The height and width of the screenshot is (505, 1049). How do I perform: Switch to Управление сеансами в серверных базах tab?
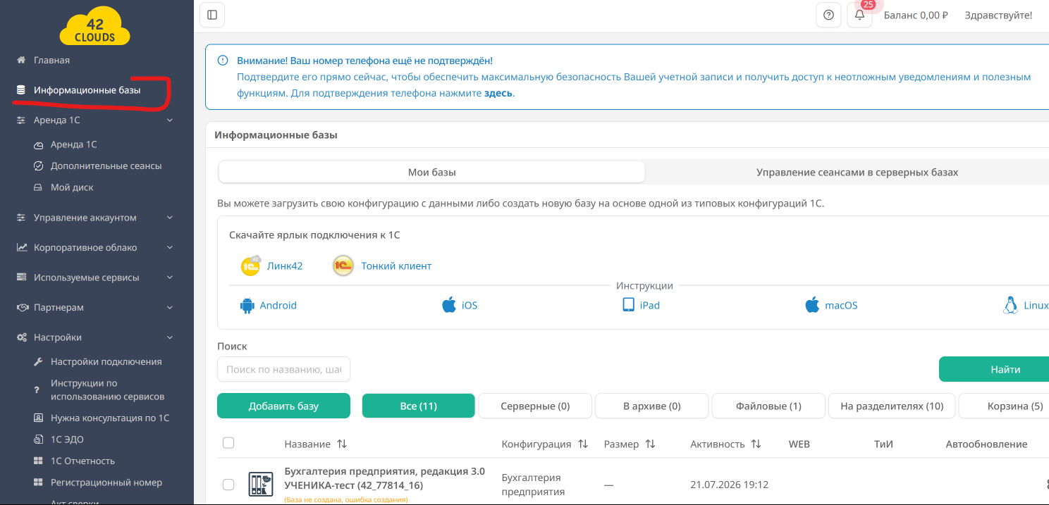[x=857, y=172]
